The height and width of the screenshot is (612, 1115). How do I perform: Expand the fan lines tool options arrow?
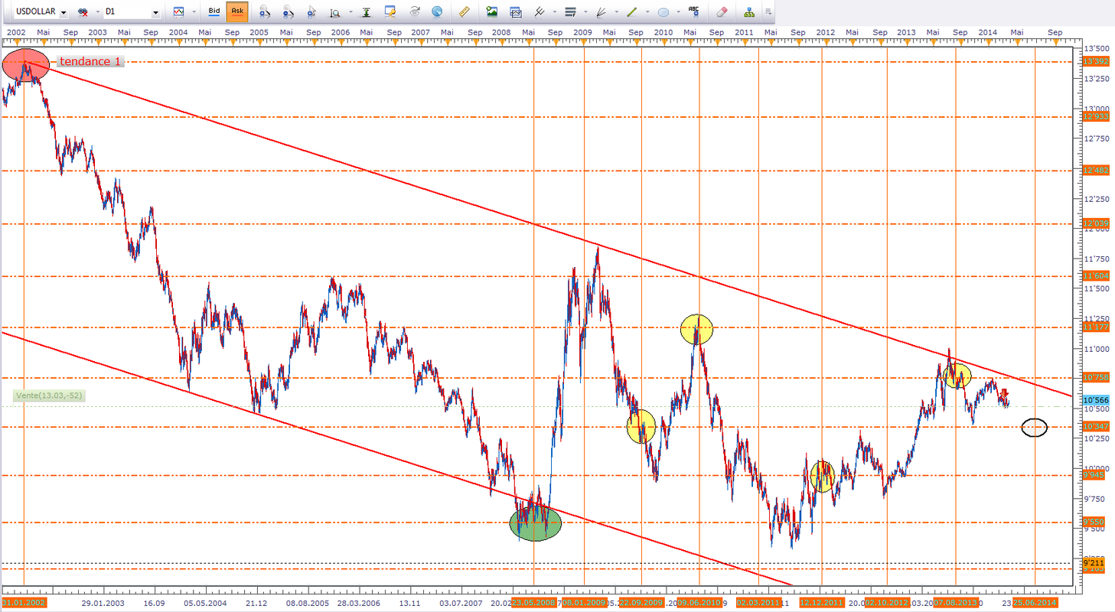pyautogui.click(x=615, y=12)
